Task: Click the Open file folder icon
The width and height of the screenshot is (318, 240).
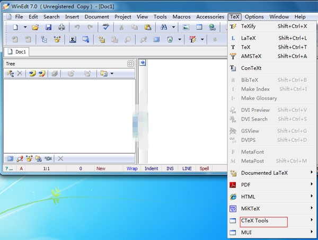Action: tap(35, 27)
